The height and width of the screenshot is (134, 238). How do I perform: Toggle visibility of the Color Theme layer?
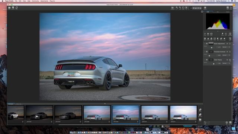[x=207, y=60]
